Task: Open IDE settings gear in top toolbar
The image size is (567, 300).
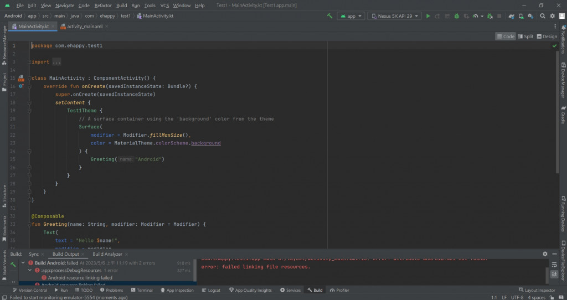Action: pyautogui.click(x=553, y=16)
